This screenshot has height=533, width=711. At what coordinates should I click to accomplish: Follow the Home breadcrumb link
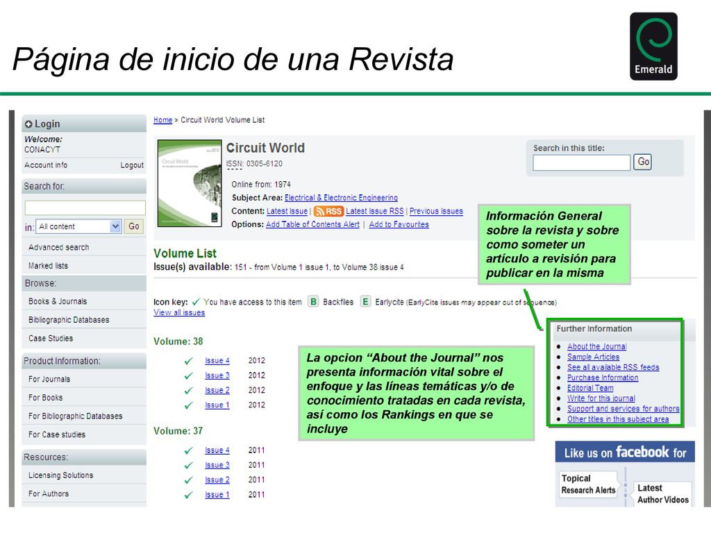[162, 120]
